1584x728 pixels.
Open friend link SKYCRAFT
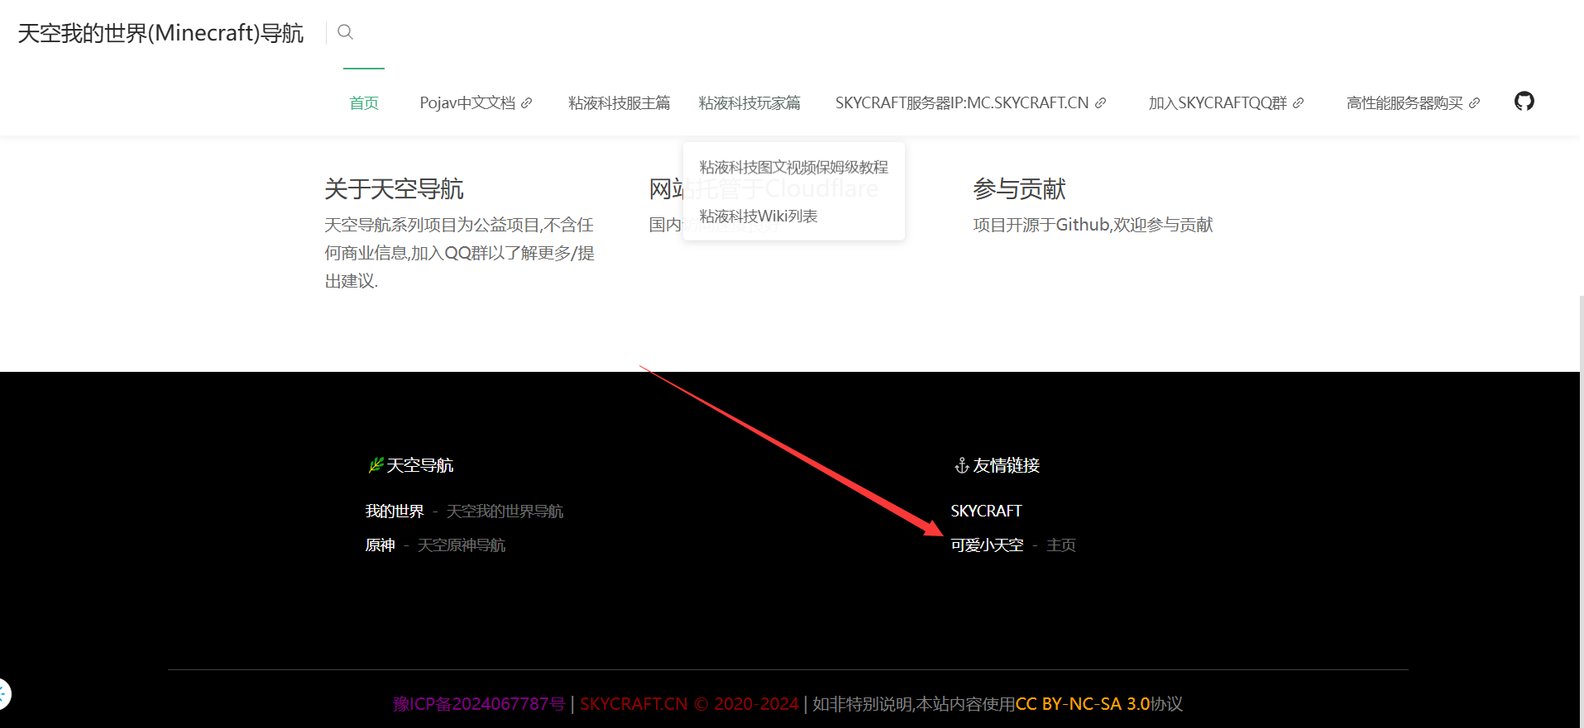(x=986, y=512)
